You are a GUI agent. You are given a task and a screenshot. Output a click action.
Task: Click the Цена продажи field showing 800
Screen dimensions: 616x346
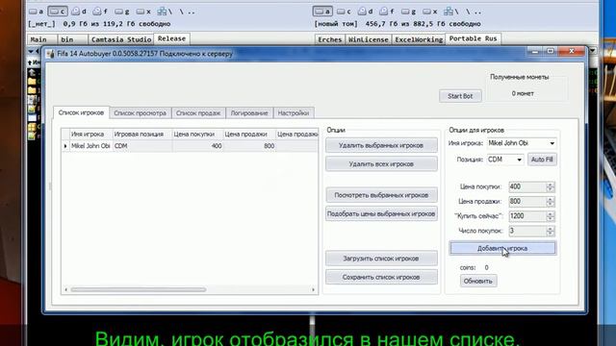click(527, 202)
